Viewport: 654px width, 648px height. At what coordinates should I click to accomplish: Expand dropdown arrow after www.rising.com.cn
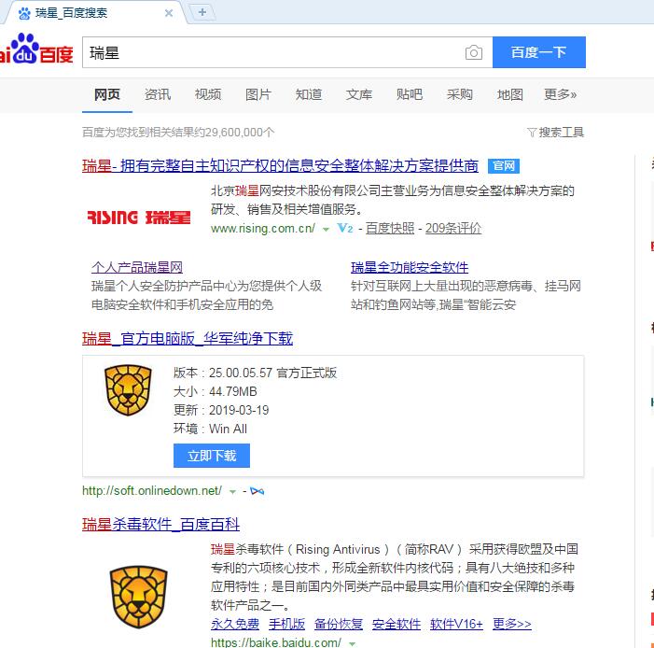point(327,229)
